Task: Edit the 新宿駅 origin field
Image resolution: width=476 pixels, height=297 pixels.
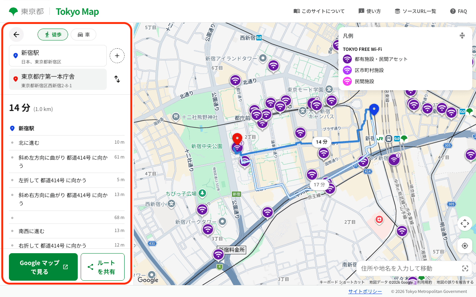Action: (x=58, y=56)
